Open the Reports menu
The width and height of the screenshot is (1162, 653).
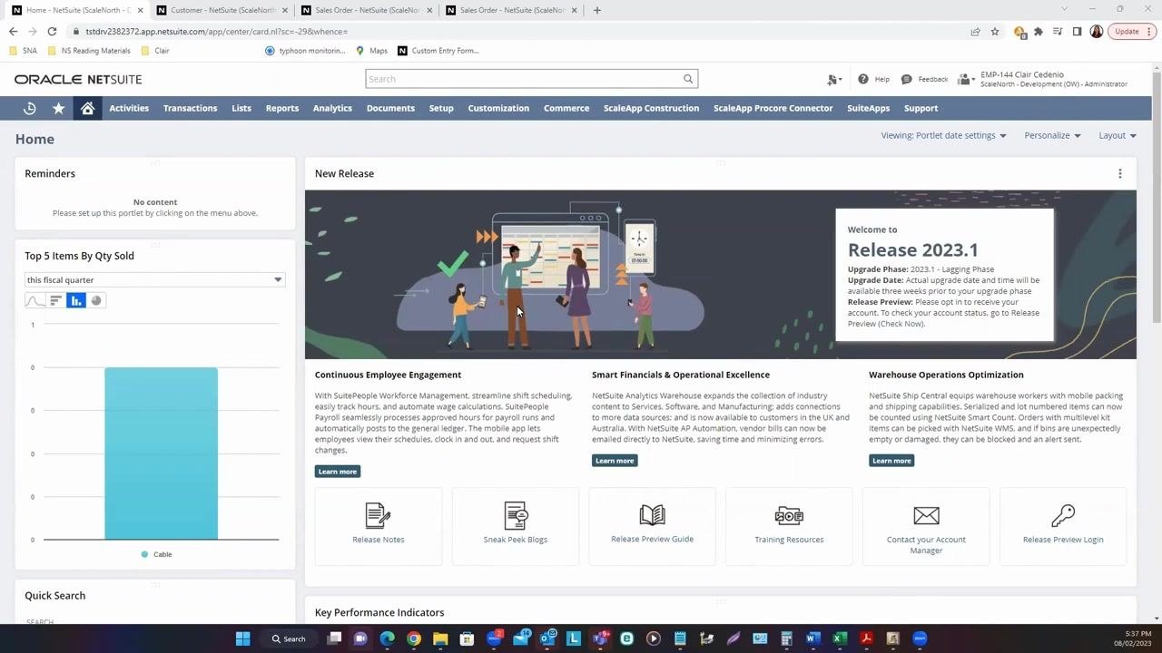click(x=282, y=108)
